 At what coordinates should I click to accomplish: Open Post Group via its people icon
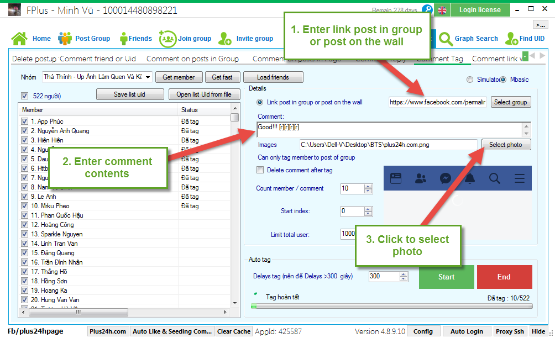click(x=65, y=38)
